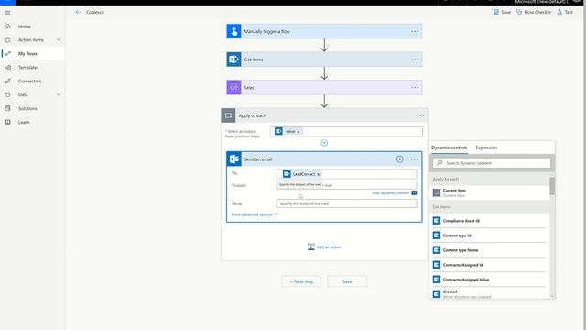Expand the Select step
The image size is (586, 330).
pos(324,88)
